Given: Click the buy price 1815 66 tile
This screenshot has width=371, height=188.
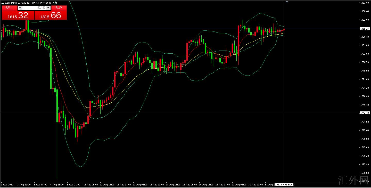Looking at the screenshot, I should 51,16.
